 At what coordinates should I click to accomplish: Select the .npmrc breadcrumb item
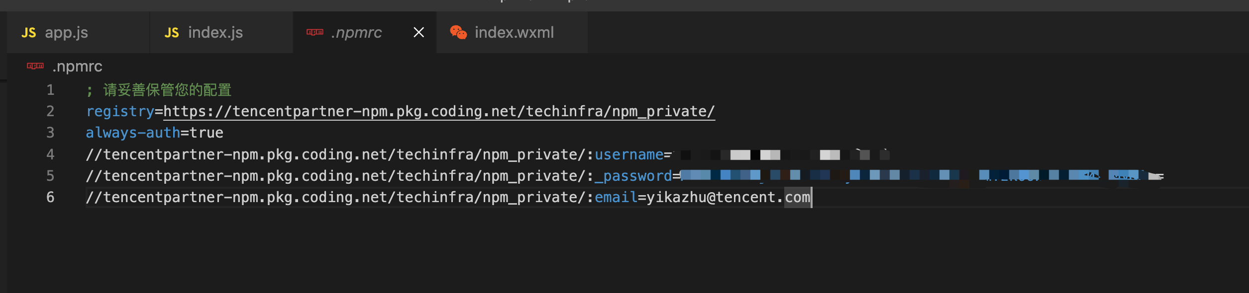tap(77, 67)
